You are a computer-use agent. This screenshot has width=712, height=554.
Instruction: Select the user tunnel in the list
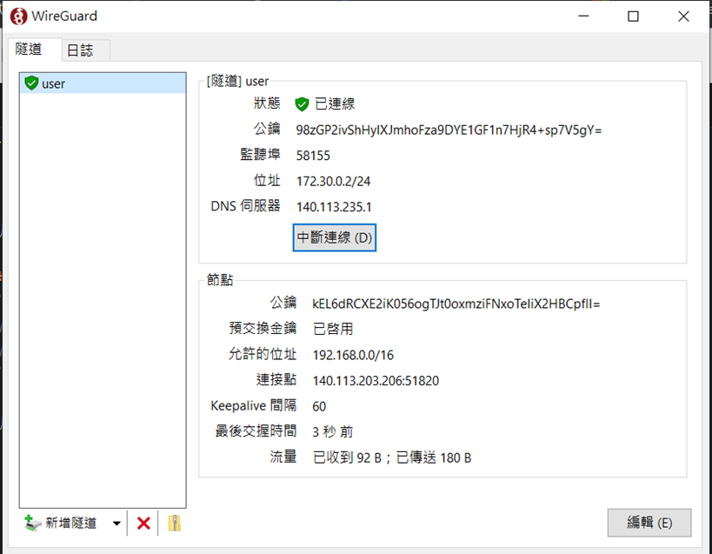(x=54, y=83)
